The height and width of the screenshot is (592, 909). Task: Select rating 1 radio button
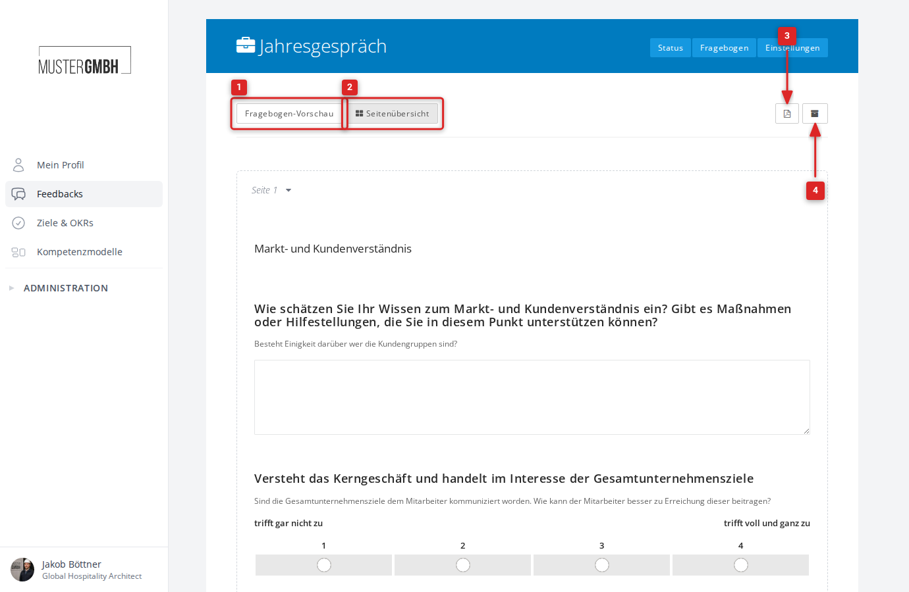click(x=324, y=565)
